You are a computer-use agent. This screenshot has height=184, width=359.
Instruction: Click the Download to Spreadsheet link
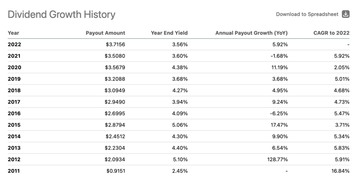307,14
